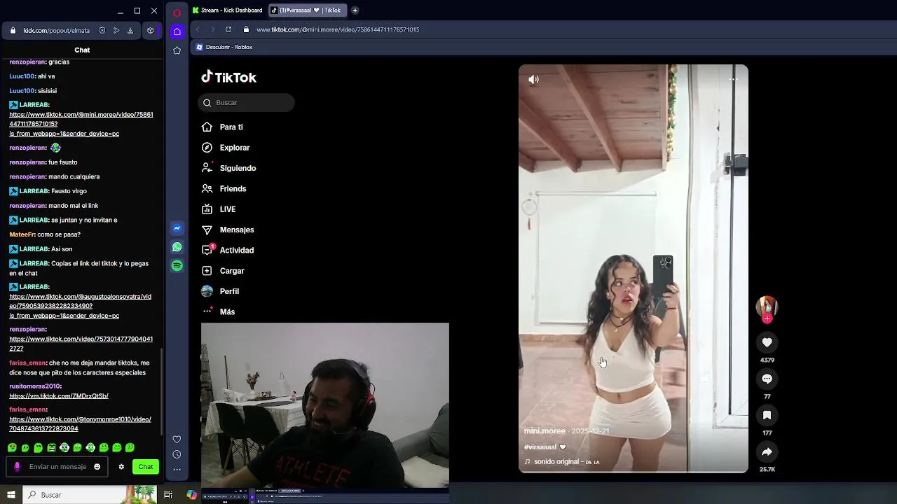The image size is (897, 504).
Task: Open LARREAB's augustoalonsovatra TikTok link
Action: coord(80,306)
